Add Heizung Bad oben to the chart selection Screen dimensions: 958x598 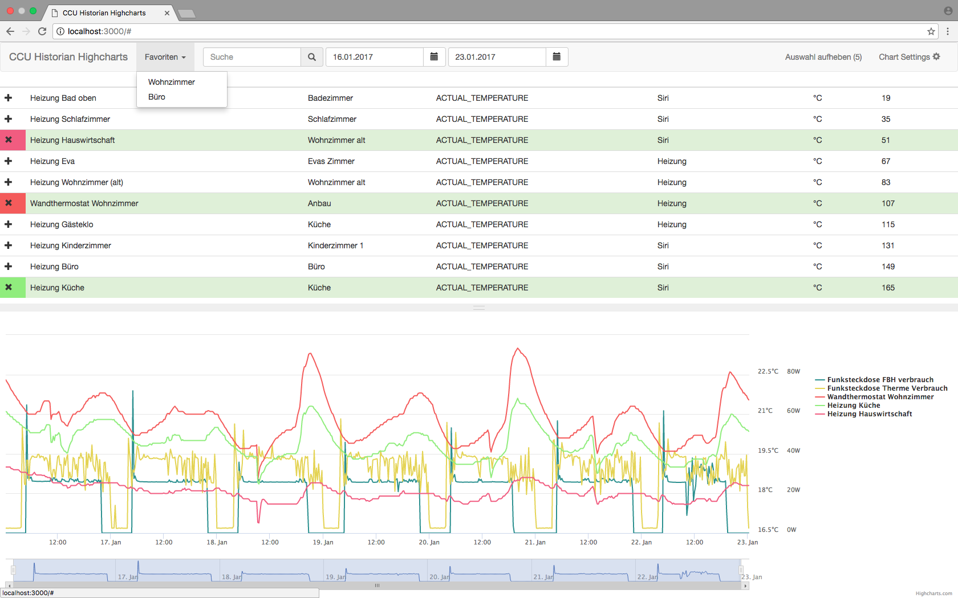click(x=8, y=97)
